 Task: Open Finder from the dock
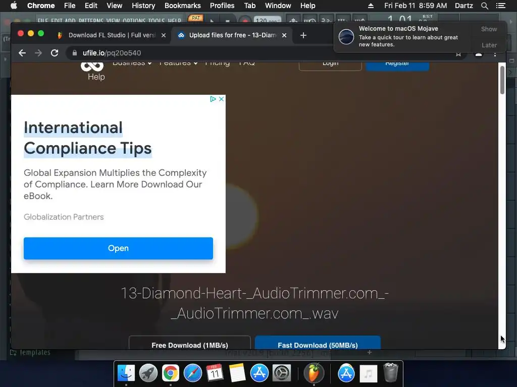(126, 373)
